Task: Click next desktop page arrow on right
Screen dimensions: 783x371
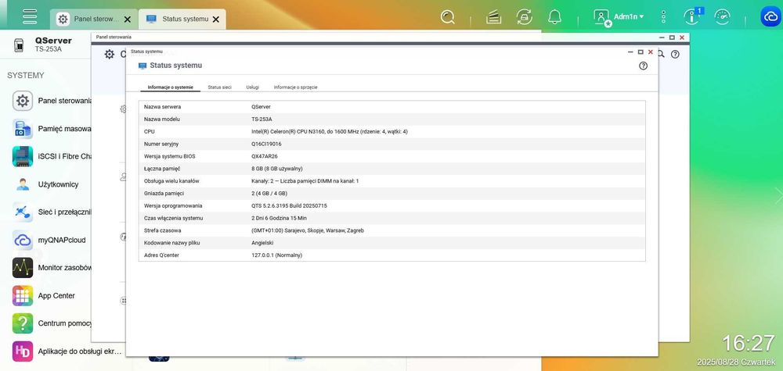Action: click(778, 195)
